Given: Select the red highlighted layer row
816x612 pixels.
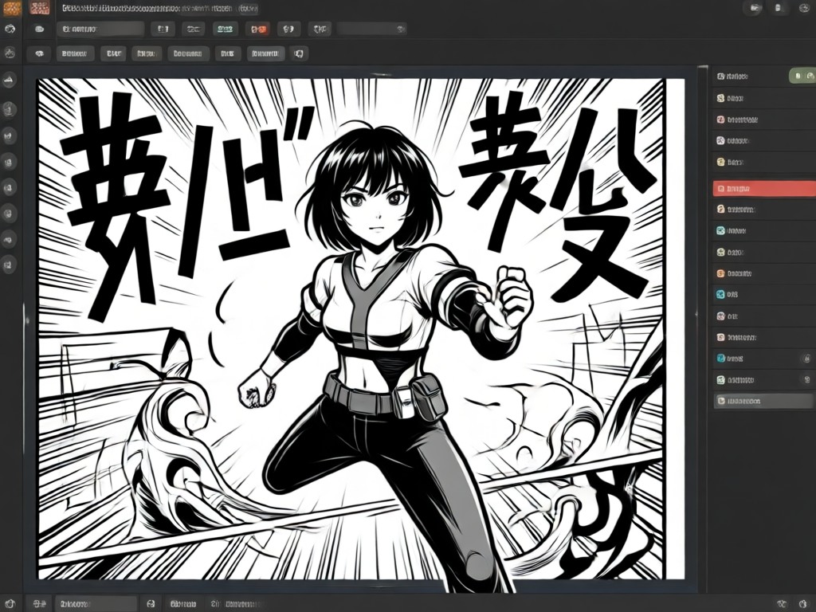Looking at the screenshot, I should click(x=764, y=189).
